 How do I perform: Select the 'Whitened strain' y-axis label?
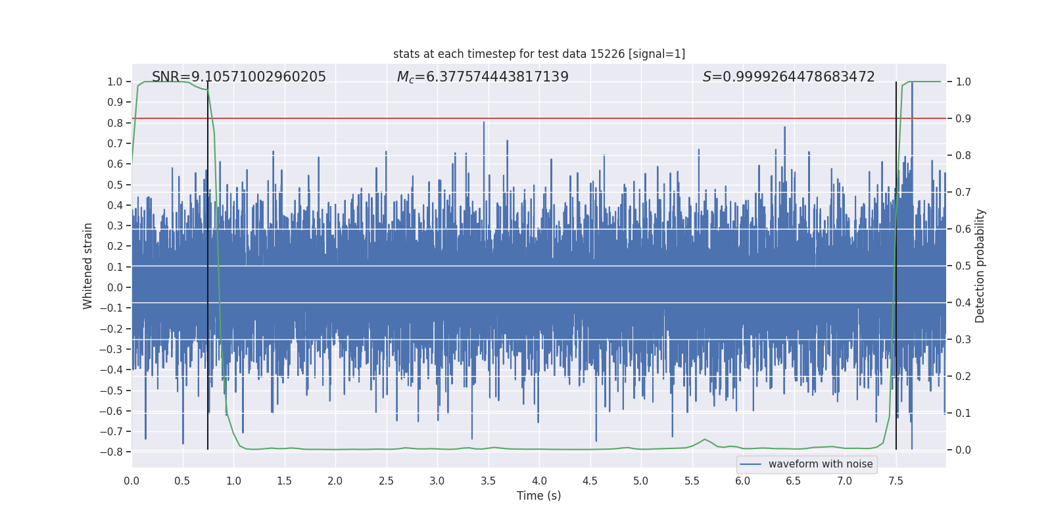click(88, 266)
